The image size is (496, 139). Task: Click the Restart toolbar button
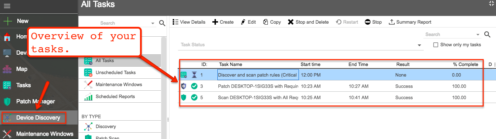coord(347,22)
